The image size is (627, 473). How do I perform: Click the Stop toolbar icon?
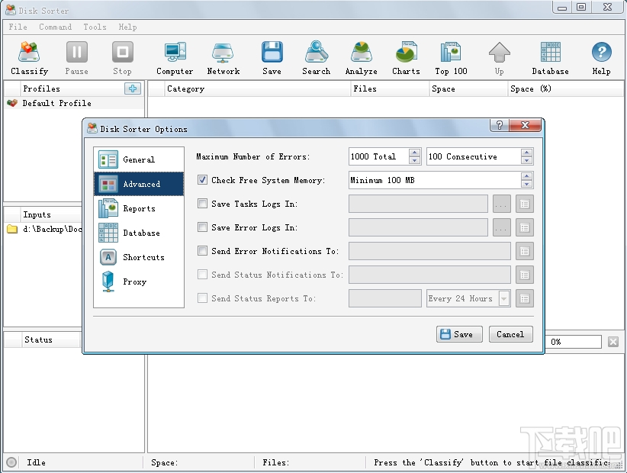[122, 59]
